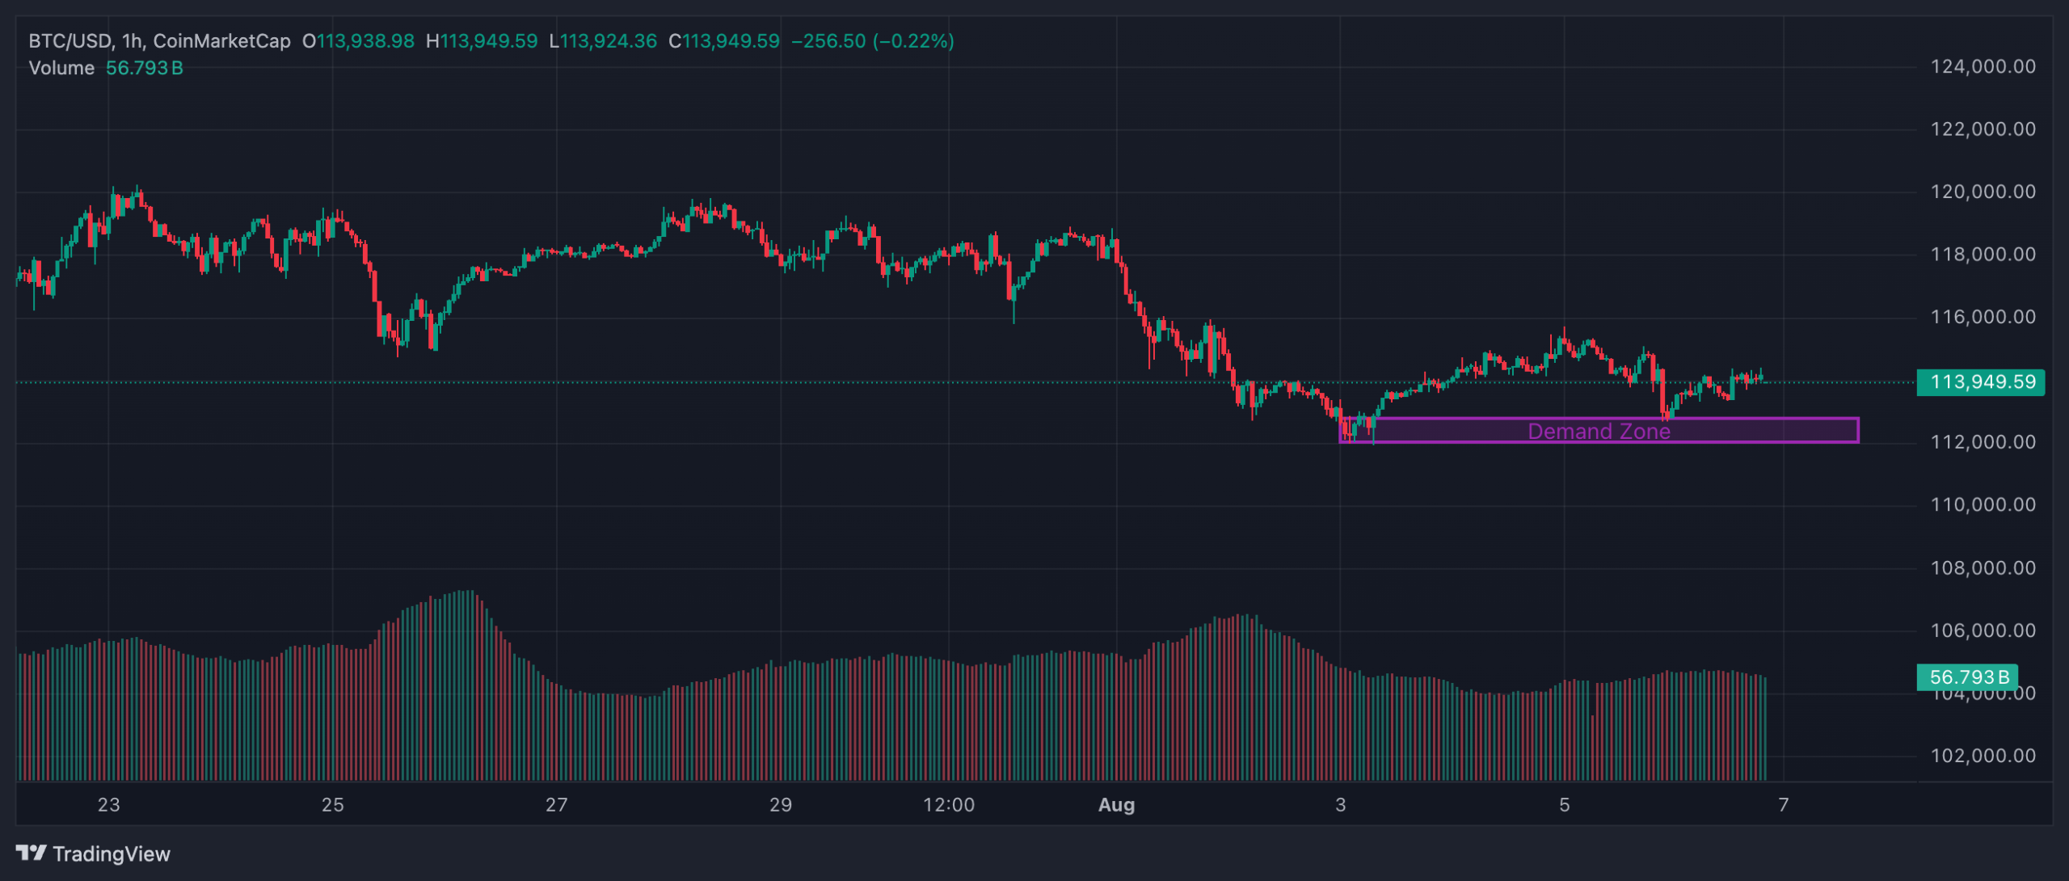Viewport: 2069px width, 881px height.
Task: Click date 7 on the time axis
Action: coord(1783,805)
